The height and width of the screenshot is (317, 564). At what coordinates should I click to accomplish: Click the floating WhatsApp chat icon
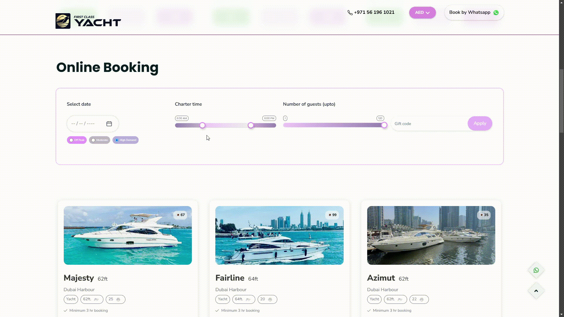pyautogui.click(x=536, y=270)
